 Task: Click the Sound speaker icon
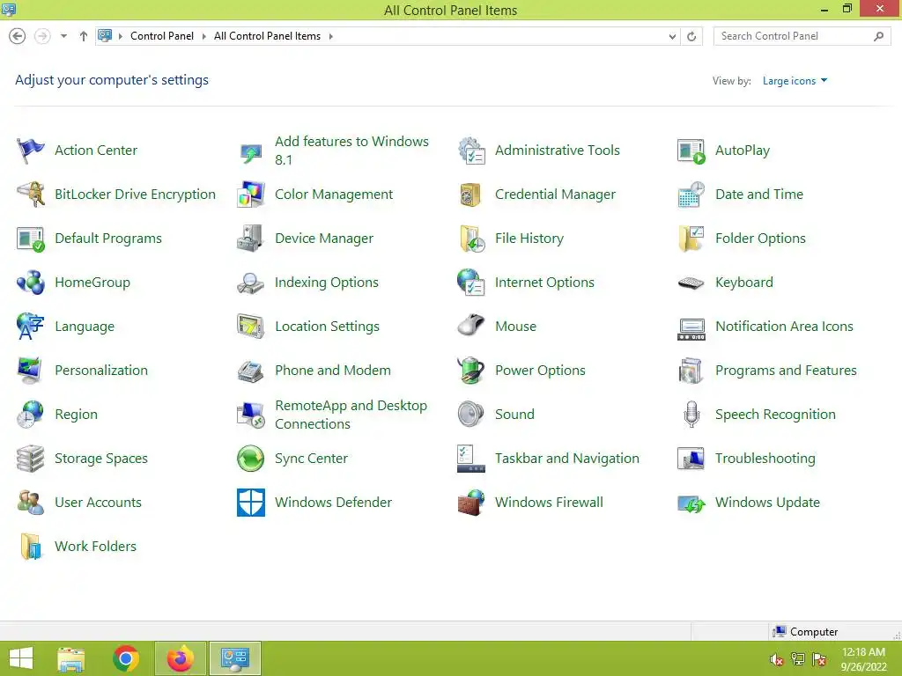471,415
